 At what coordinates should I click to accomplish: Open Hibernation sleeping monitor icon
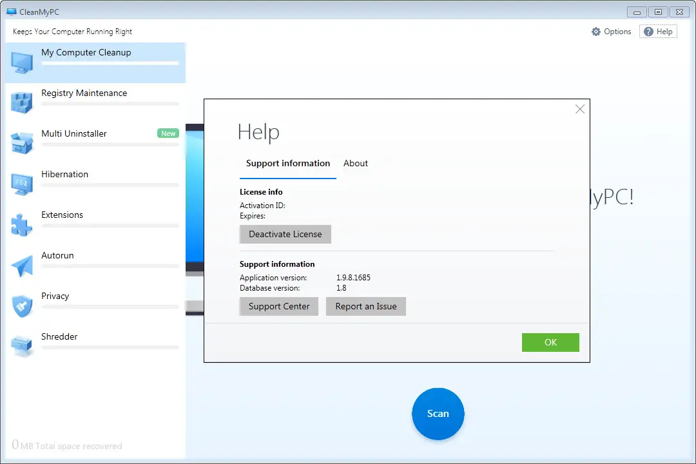click(x=22, y=184)
